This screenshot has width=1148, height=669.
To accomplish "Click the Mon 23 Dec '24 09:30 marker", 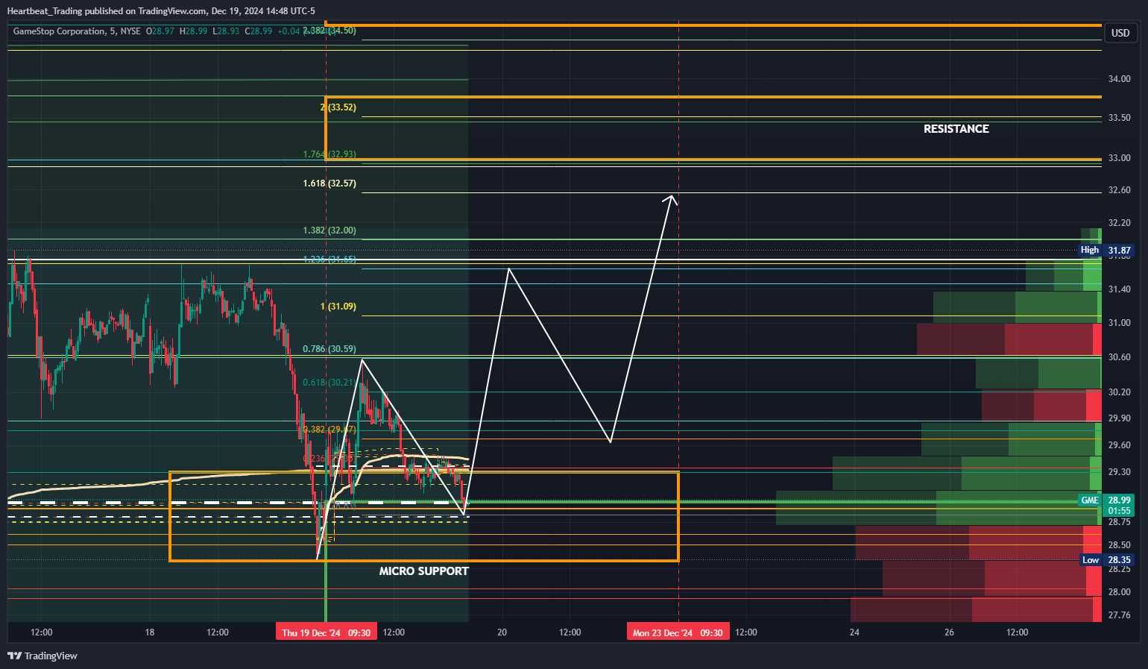I will [x=678, y=632].
